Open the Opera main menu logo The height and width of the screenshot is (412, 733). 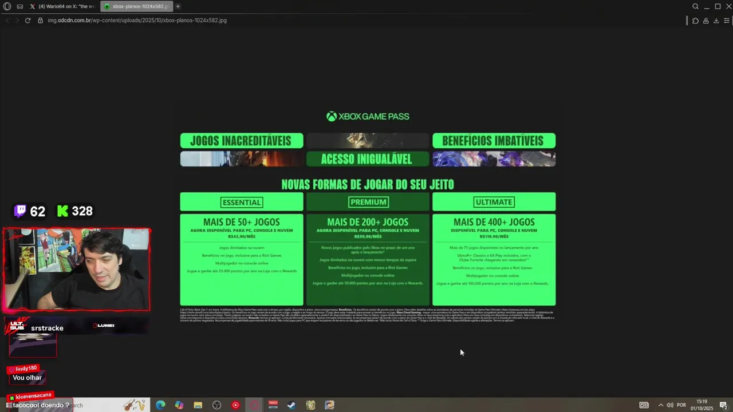(x=7, y=6)
